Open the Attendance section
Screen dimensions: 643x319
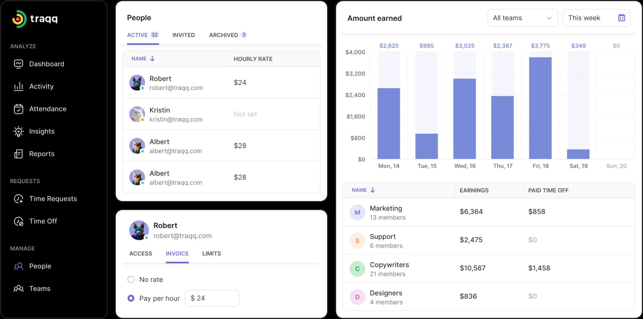pos(48,109)
